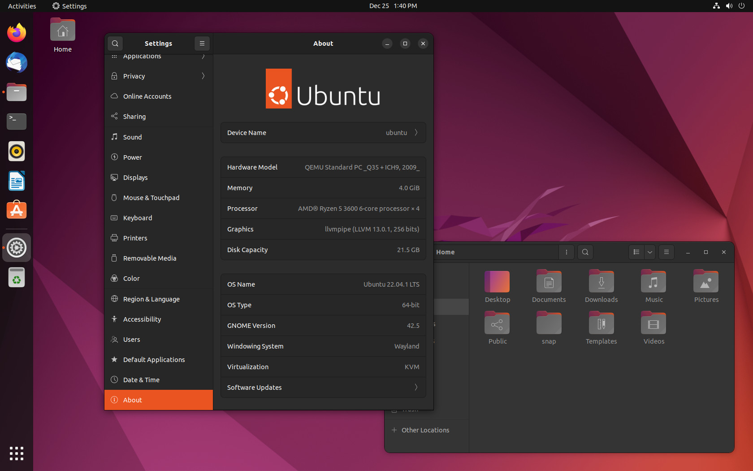
Task: Open the system status menu power icon
Action: pyautogui.click(x=741, y=6)
